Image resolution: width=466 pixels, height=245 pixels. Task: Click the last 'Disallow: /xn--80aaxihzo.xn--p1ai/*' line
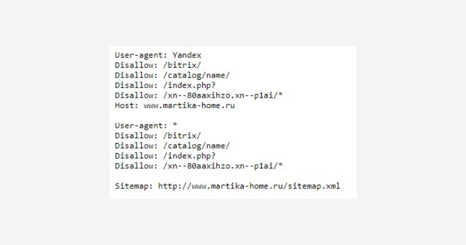199,166
